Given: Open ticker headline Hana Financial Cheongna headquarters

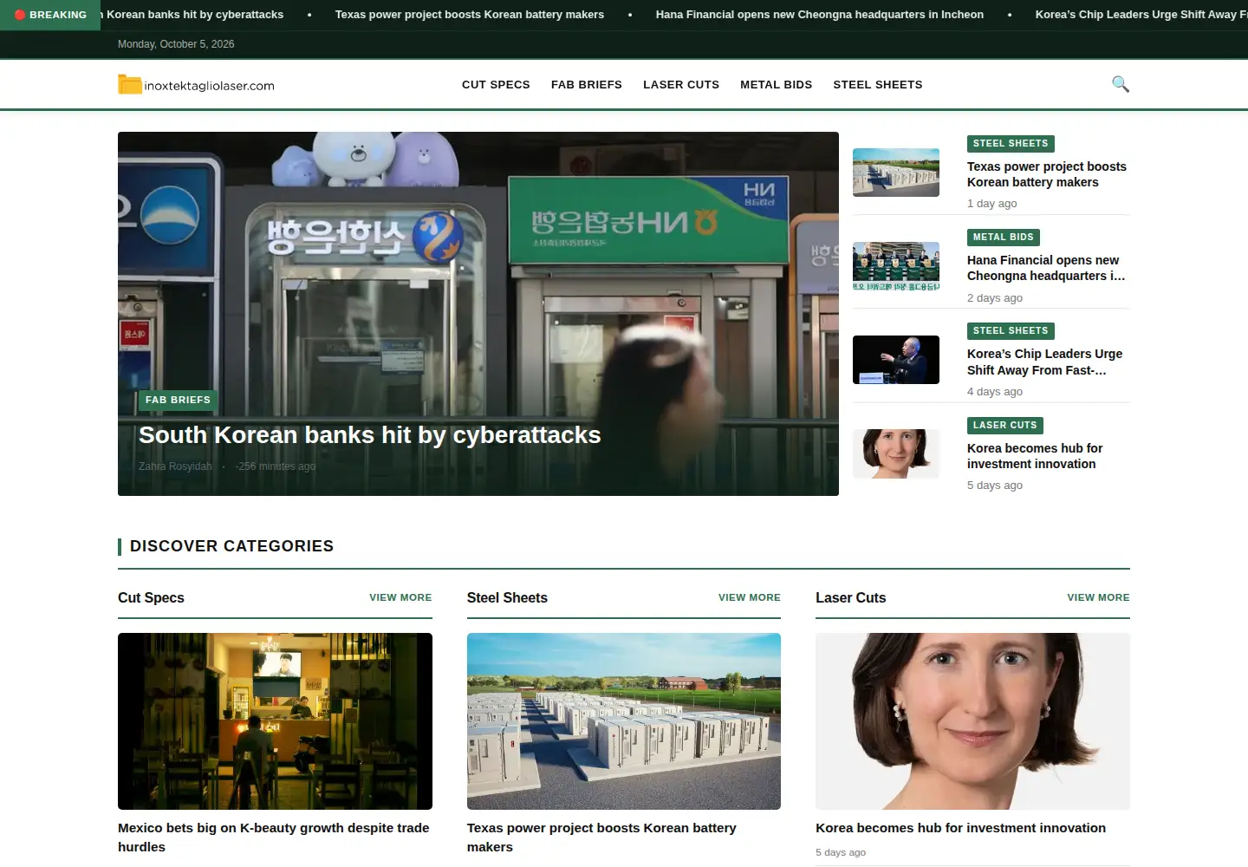Looking at the screenshot, I should coord(820,15).
